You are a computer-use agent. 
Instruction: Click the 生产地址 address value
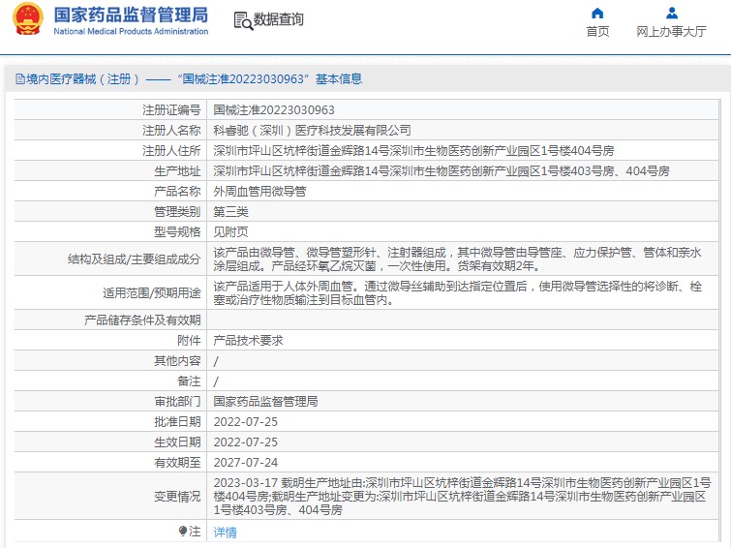click(442, 171)
